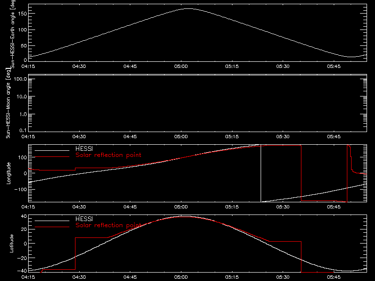Click the red Solar reflection point label in the Longitude plot
Viewport: 375px width, 281px height.
click(108, 155)
